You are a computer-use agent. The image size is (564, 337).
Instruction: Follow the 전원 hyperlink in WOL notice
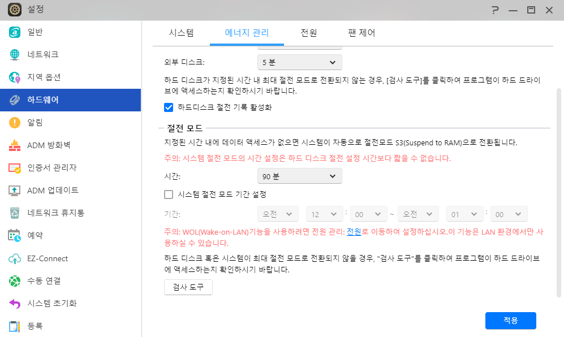pos(354,232)
